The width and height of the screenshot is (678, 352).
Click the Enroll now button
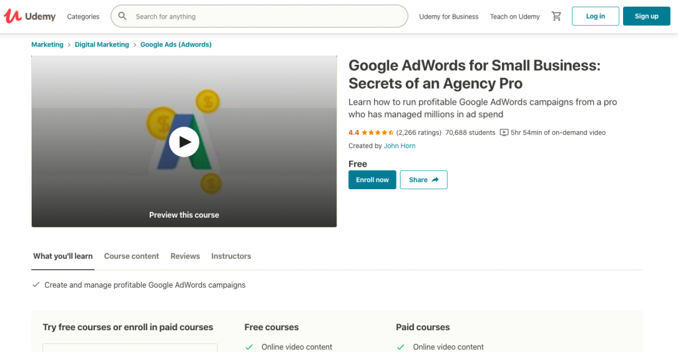tap(372, 180)
